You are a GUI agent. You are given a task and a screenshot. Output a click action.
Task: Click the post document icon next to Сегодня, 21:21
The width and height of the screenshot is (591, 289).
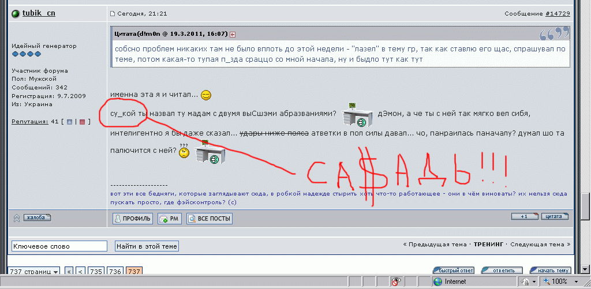coord(113,13)
